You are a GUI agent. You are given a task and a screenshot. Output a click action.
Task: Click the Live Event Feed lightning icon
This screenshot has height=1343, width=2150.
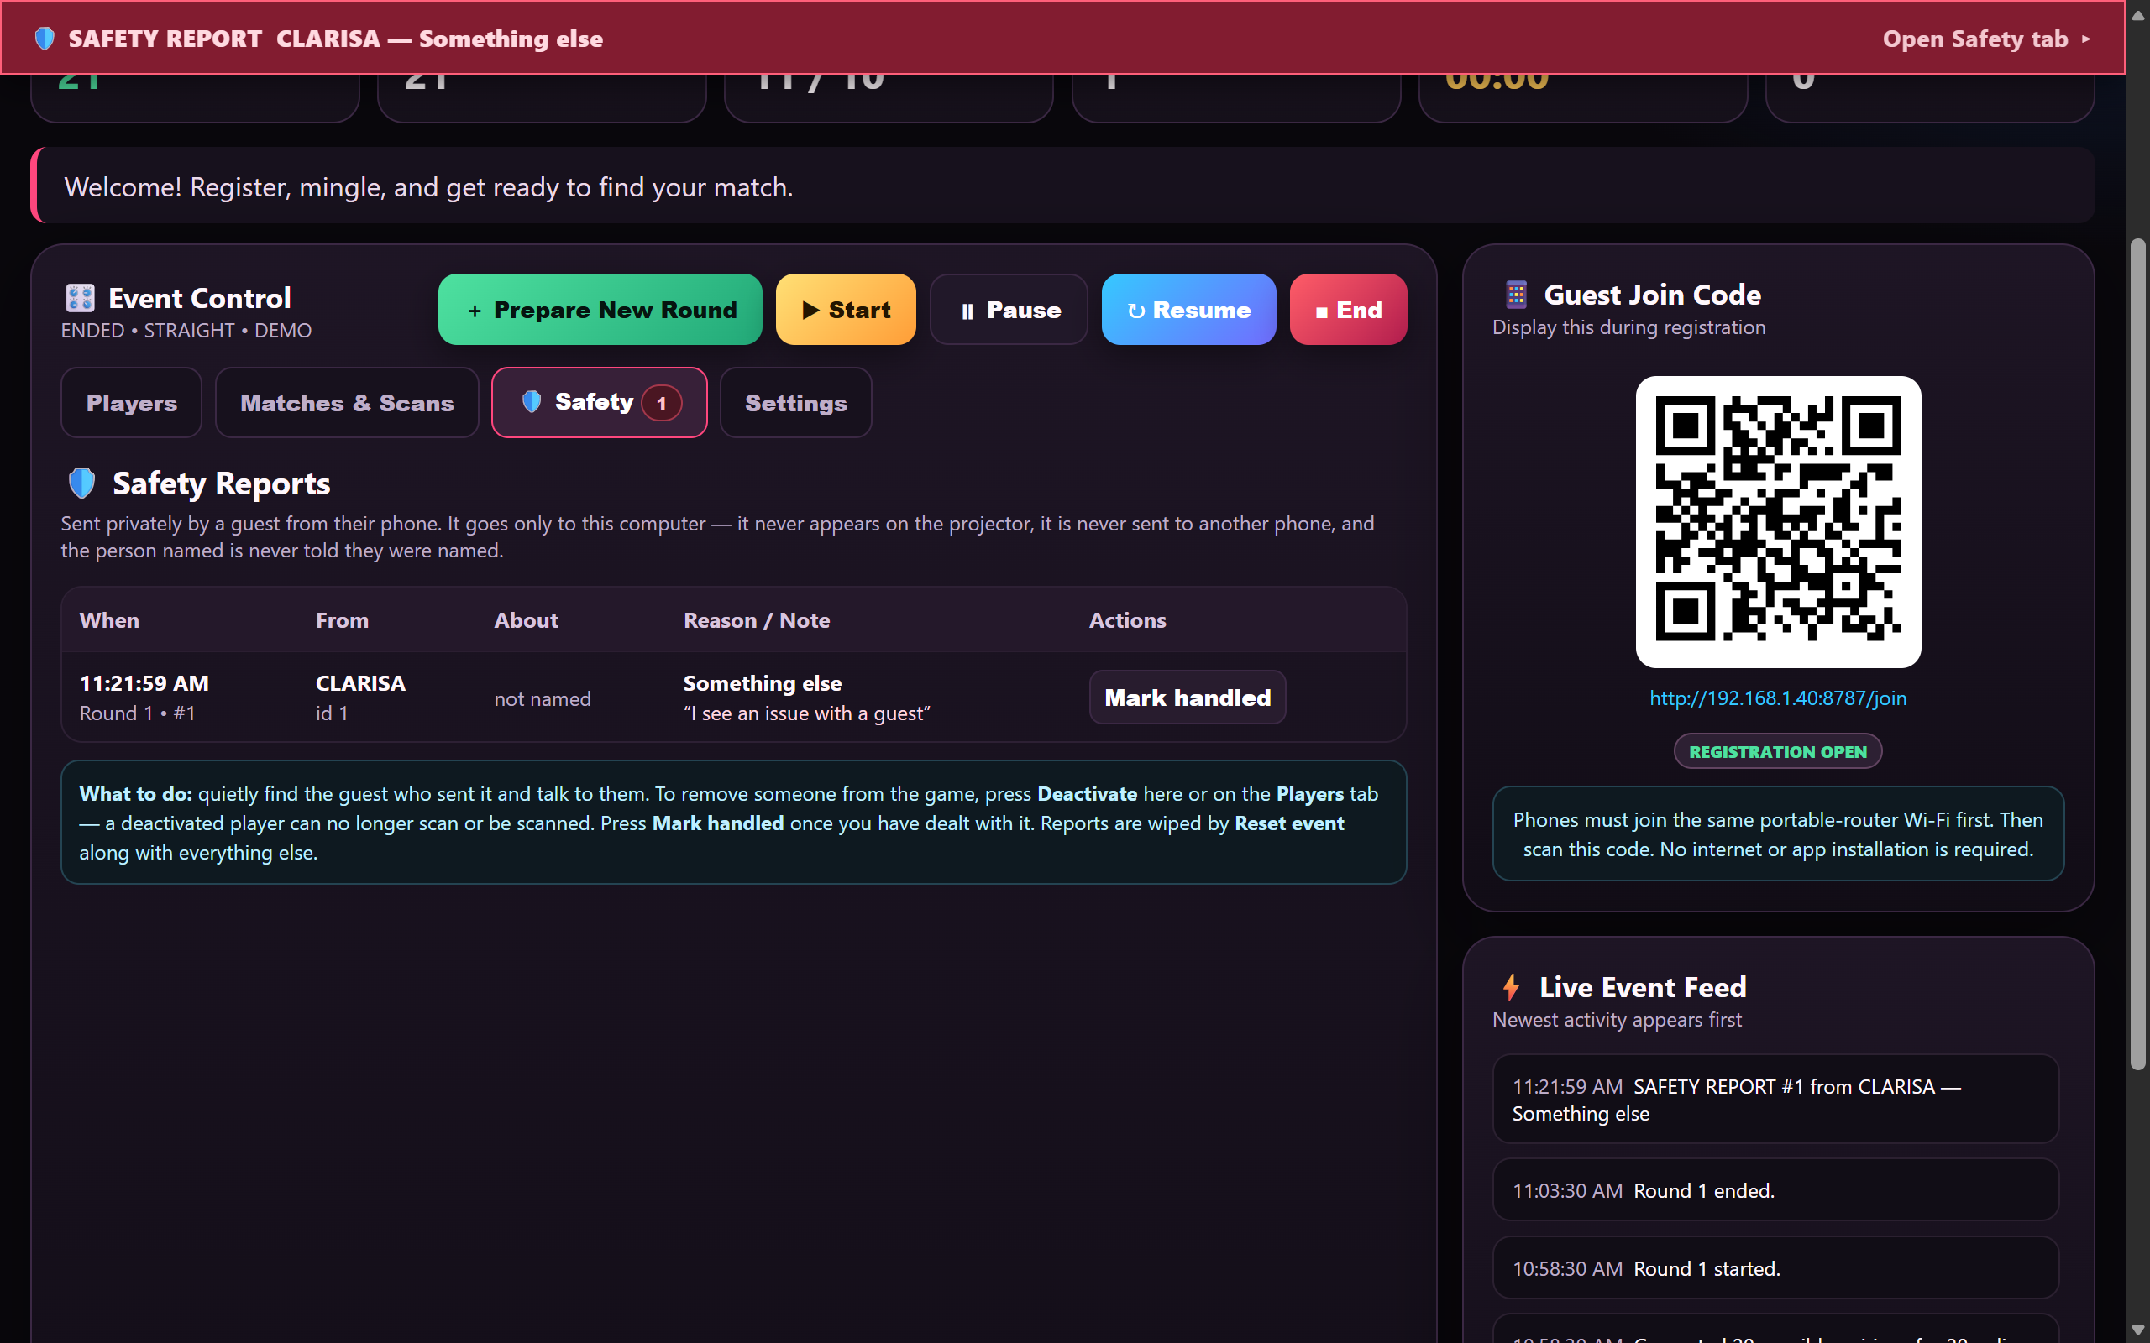coord(1510,987)
